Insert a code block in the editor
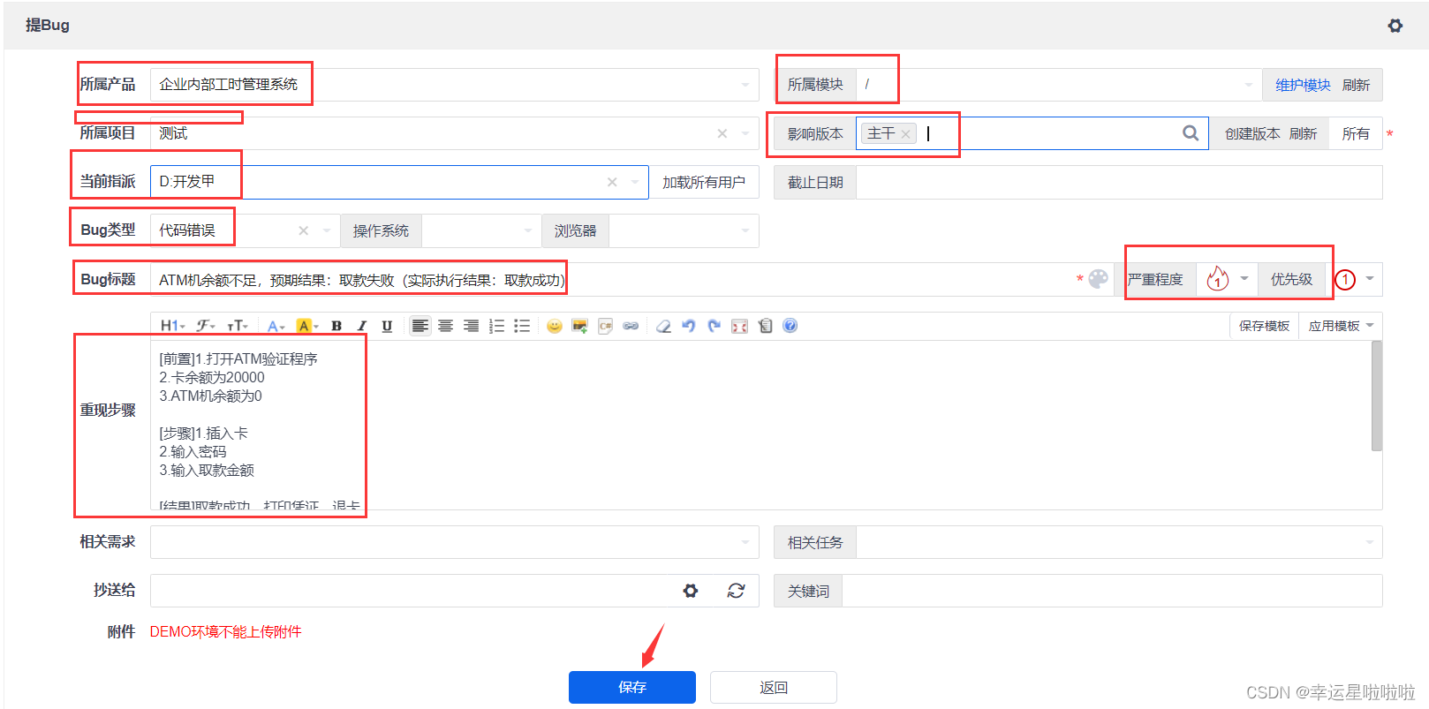This screenshot has height=709, width=1429. [605, 326]
